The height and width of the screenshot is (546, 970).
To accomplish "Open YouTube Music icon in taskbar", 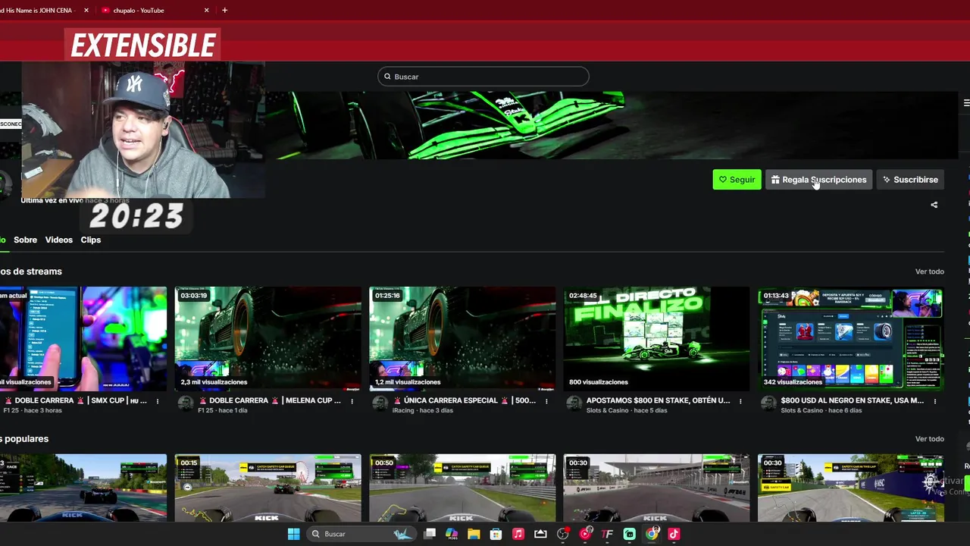I will pos(585,534).
